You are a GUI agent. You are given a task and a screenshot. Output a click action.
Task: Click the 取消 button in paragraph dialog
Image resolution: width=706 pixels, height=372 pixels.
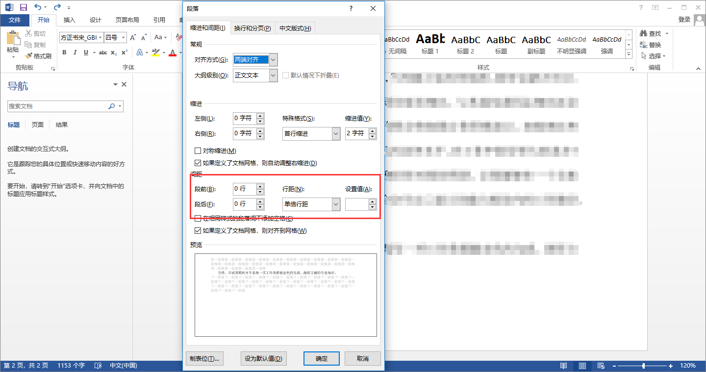tap(363, 359)
